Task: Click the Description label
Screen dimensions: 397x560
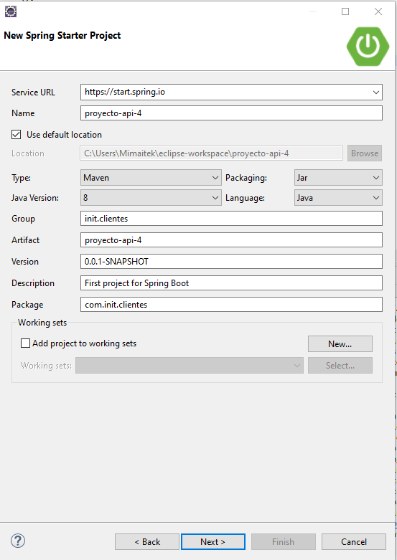Action: pyautogui.click(x=33, y=283)
